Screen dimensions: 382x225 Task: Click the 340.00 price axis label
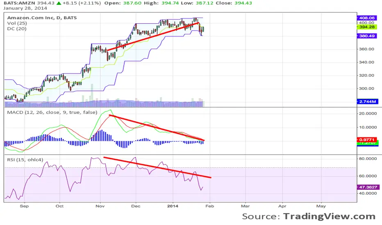point(366,62)
